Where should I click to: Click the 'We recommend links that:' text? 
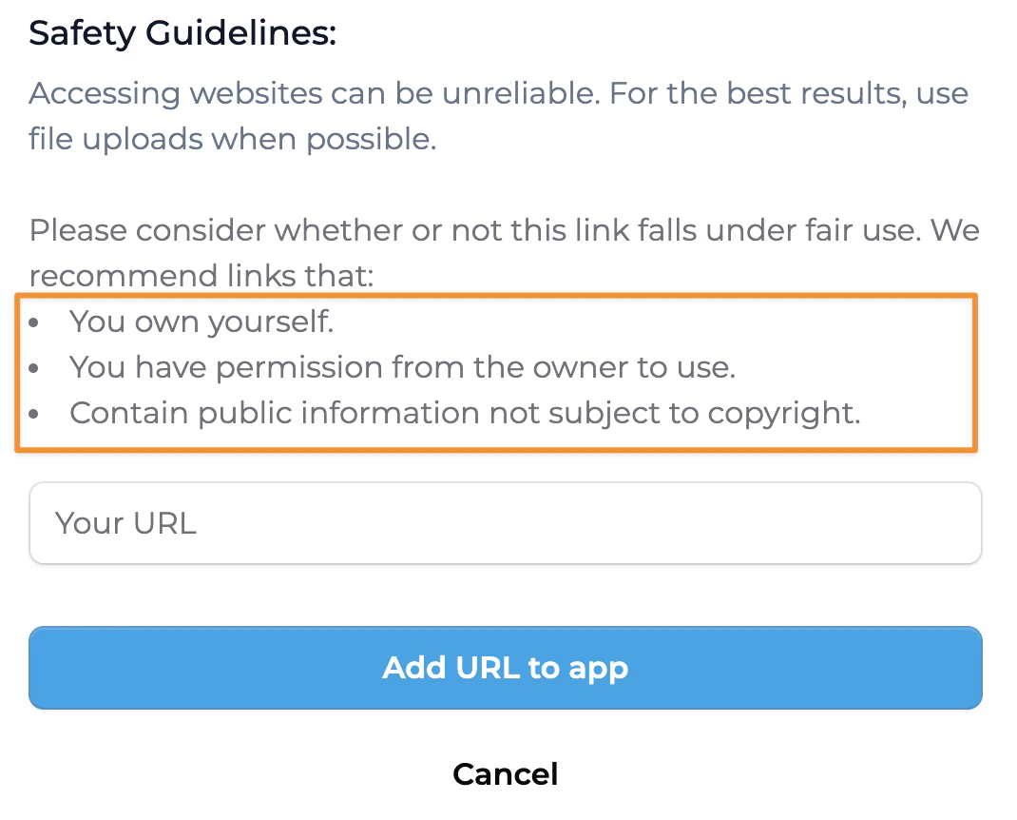point(200,276)
